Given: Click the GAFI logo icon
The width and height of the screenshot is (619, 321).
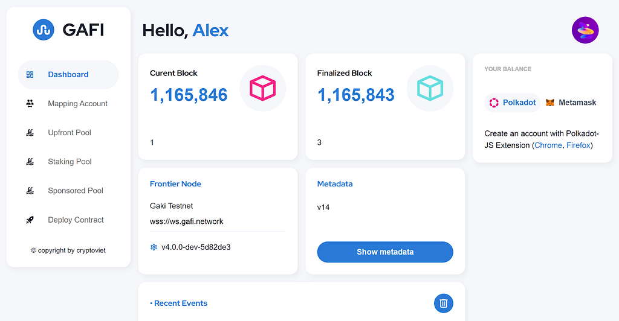Looking at the screenshot, I should [x=44, y=30].
